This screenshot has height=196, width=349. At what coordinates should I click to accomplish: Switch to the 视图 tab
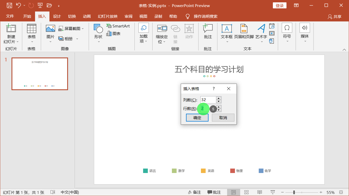point(143,16)
